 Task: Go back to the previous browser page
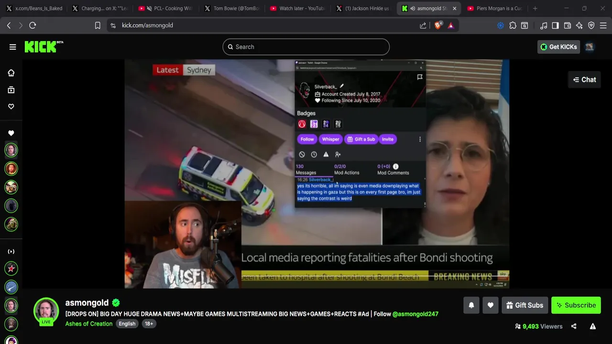pos(9,25)
